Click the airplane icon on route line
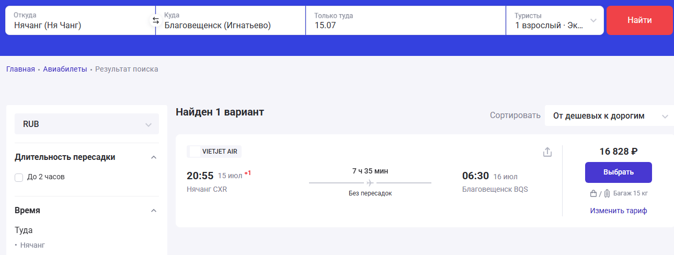674x255 pixels. pyautogui.click(x=370, y=183)
